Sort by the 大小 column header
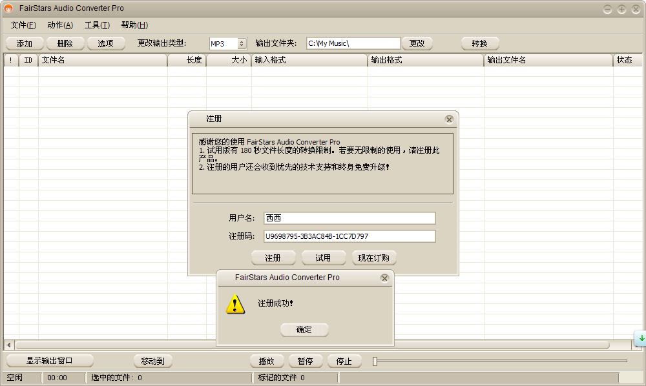646x386 pixels. [x=229, y=60]
